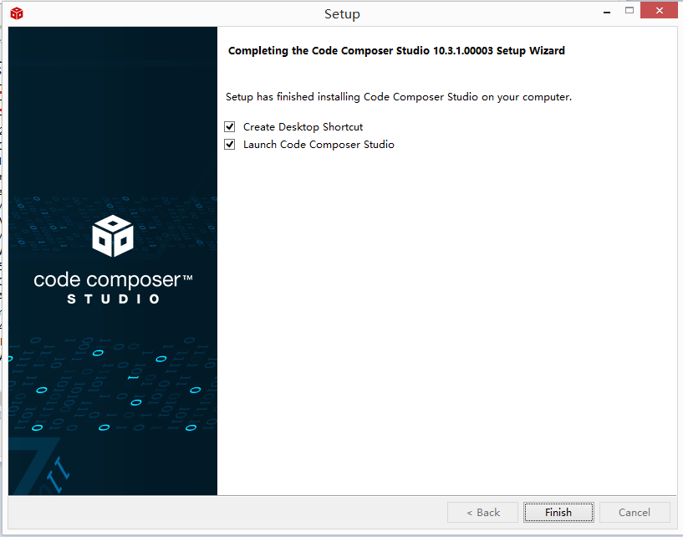Viewport: 683px width, 537px height.
Task: Click the "Setup has finished installing" message text
Action: pyautogui.click(x=399, y=97)
